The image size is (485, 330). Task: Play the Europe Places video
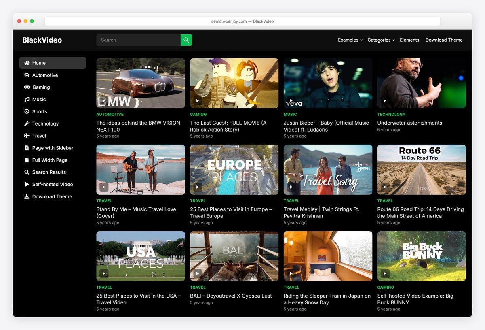coord(198,187)
